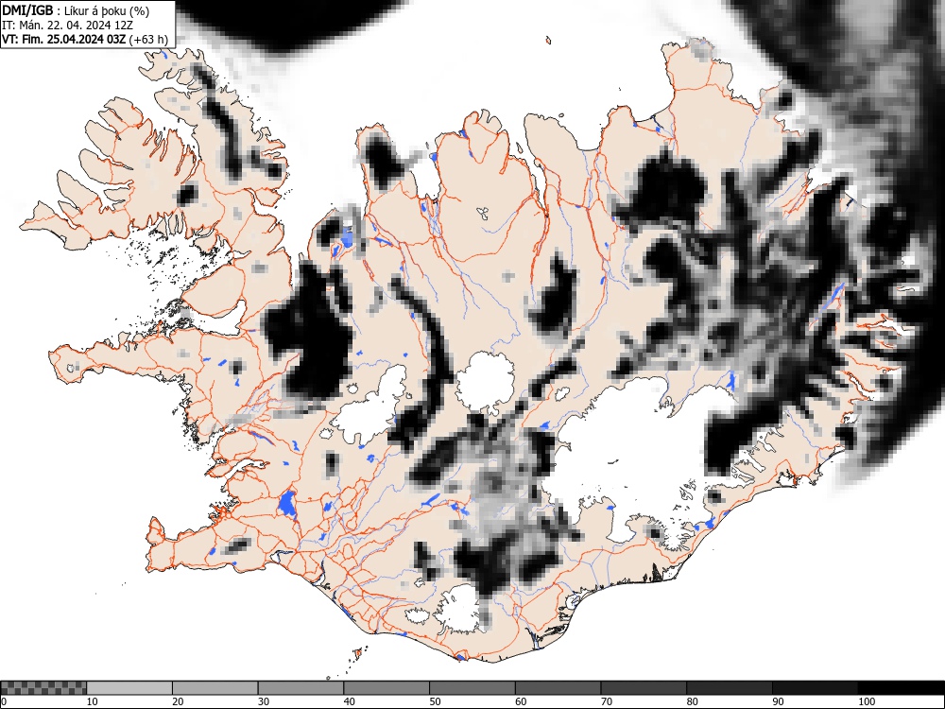Click the '100' scale label
Viewport: 945px width, 709px height.
click(x=866, y=701)
